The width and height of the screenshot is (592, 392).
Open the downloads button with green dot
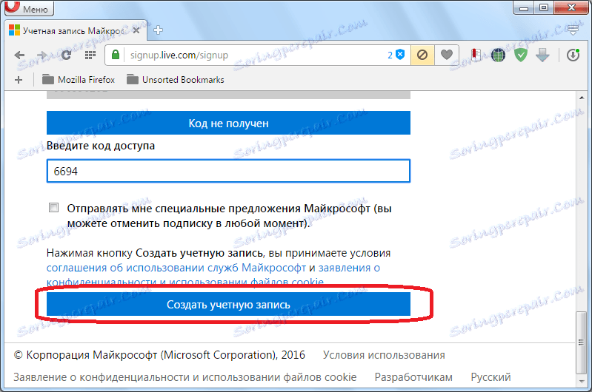[x=573, y=55]
